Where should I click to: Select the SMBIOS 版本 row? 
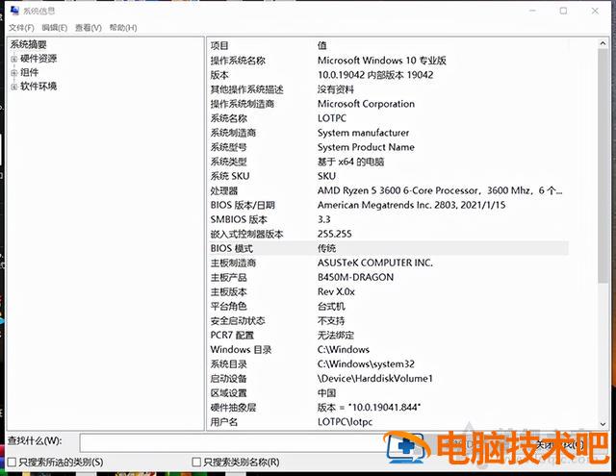388,220
